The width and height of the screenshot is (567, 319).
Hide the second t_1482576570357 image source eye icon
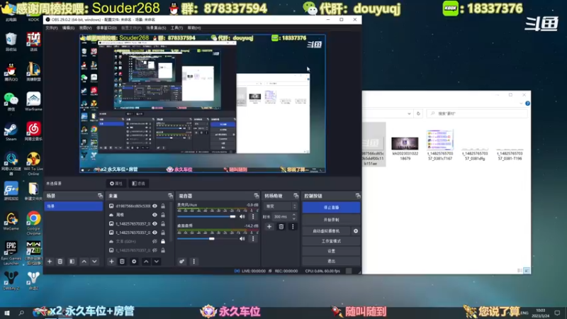click(155, 233)
